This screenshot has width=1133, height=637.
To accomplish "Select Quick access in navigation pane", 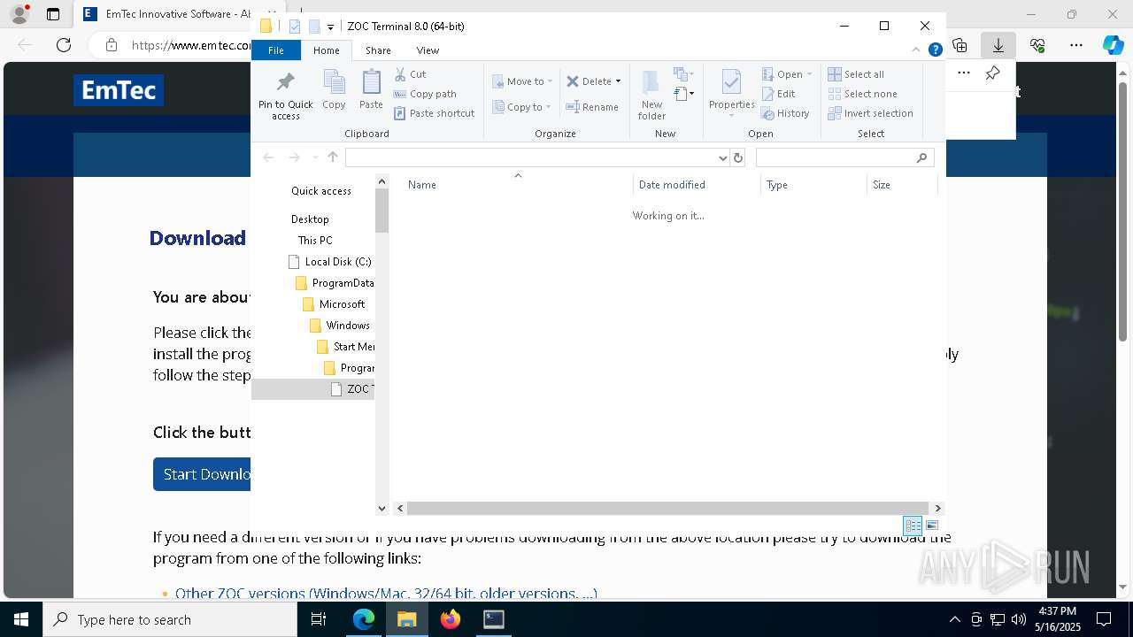I will 321,191.
